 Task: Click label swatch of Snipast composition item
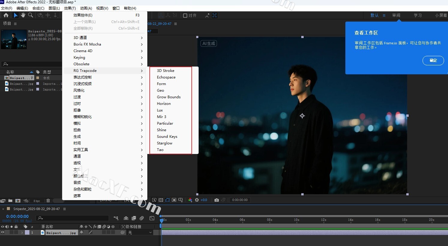38,78
